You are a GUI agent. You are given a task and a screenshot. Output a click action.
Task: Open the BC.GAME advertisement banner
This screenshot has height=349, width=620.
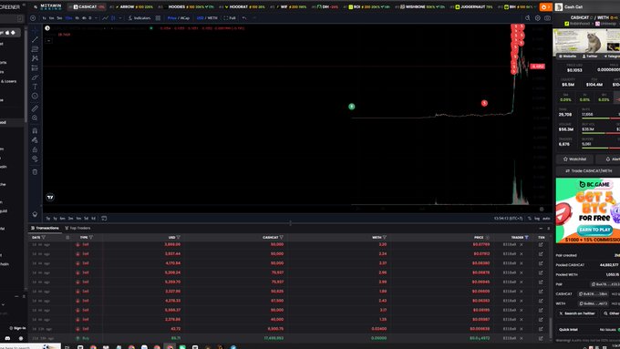[x=588, y=210]
